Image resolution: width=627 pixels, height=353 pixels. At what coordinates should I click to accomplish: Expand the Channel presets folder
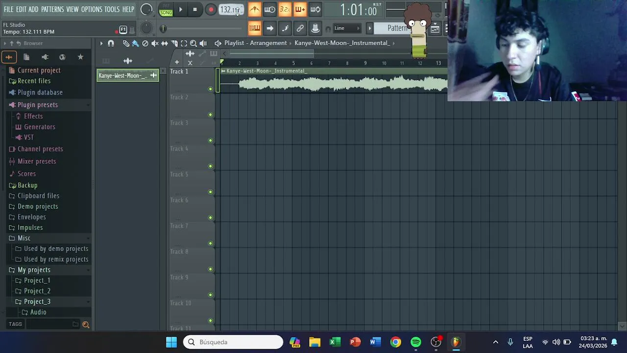click(40, 149)
